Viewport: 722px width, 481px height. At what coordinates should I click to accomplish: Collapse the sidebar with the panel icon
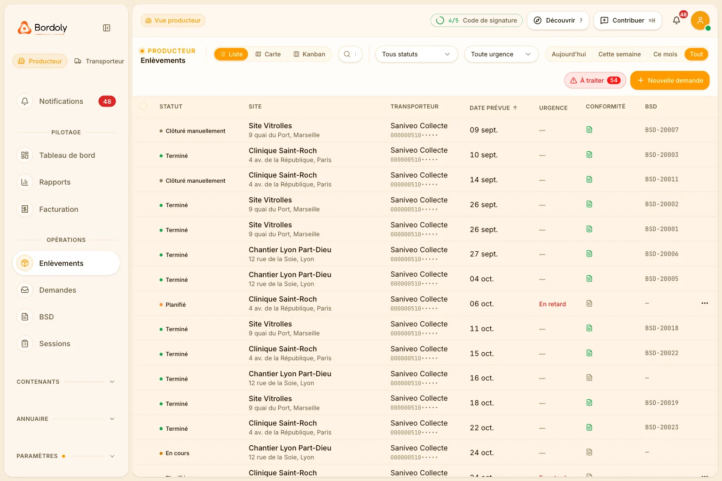107,28
